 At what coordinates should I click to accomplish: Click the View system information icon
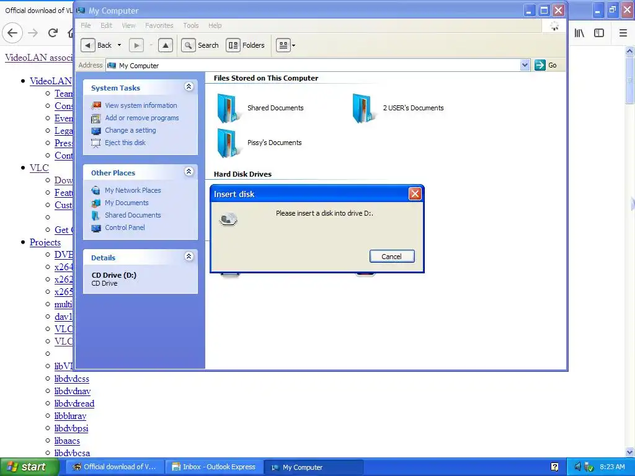[96, 105]
